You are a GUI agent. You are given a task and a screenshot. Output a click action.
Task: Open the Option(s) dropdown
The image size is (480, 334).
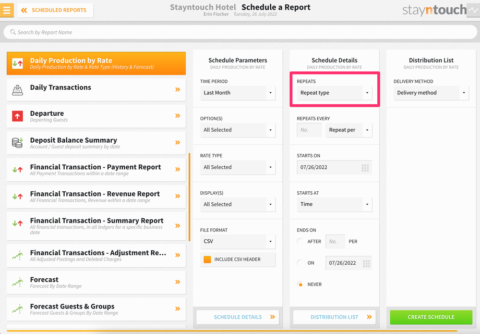pos(238,130)
